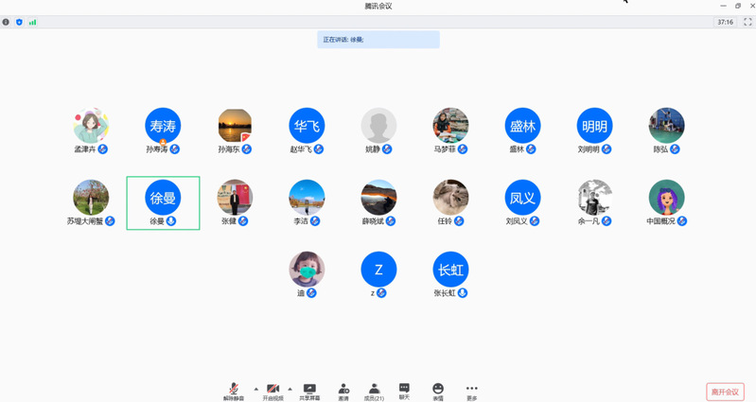
Task: Click the red leave meeting button
Action: (x=725, y=392)
